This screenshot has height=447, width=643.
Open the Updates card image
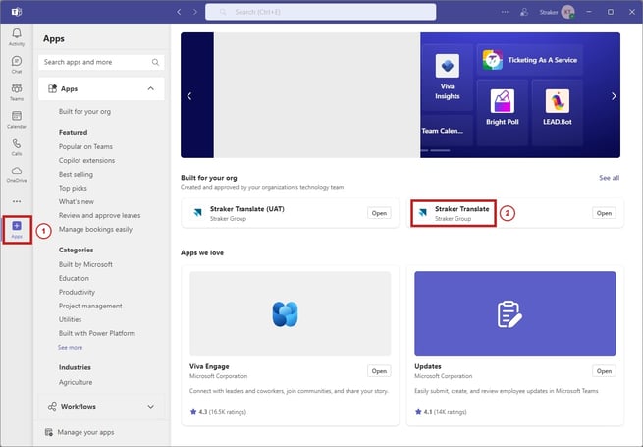click(514, 313)
